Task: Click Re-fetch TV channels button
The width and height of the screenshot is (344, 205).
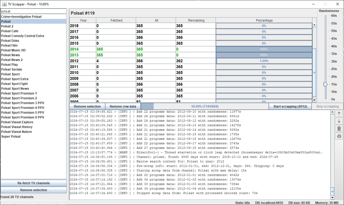Action: 33,183
